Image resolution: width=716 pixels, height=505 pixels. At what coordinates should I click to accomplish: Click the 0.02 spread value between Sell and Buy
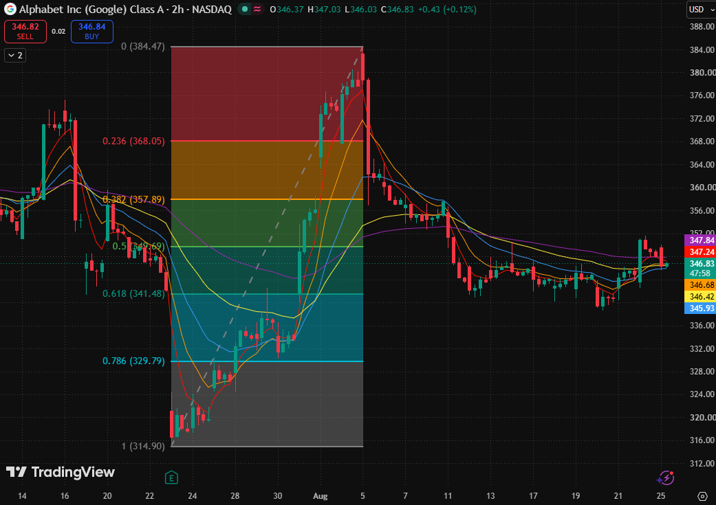point(58,32)
